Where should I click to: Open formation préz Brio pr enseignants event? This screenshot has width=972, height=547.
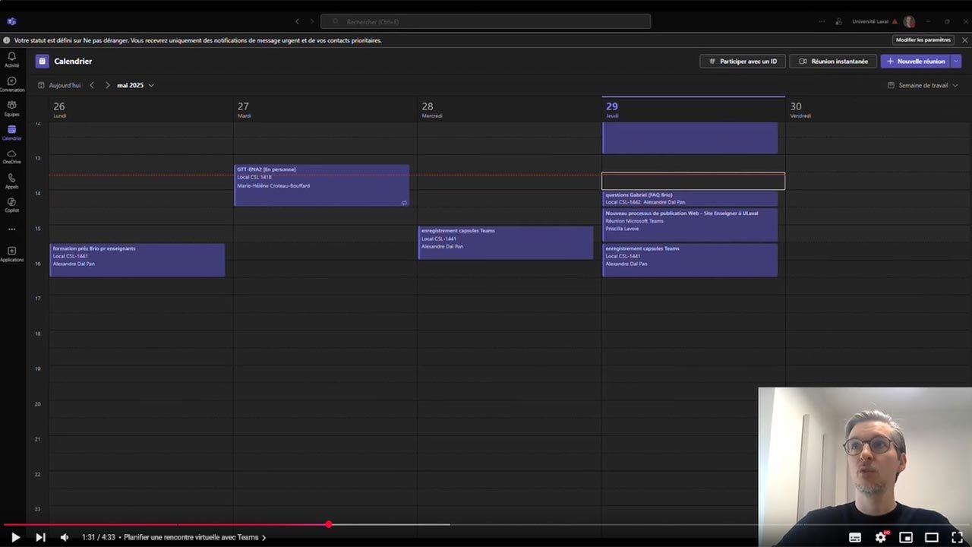[137, 260]
